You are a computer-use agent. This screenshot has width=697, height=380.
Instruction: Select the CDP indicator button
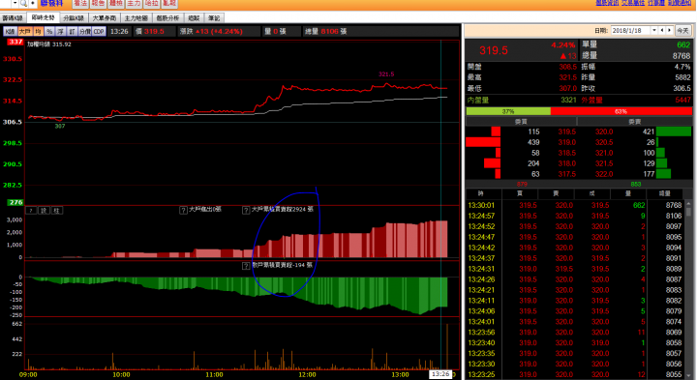coord(99,32)
